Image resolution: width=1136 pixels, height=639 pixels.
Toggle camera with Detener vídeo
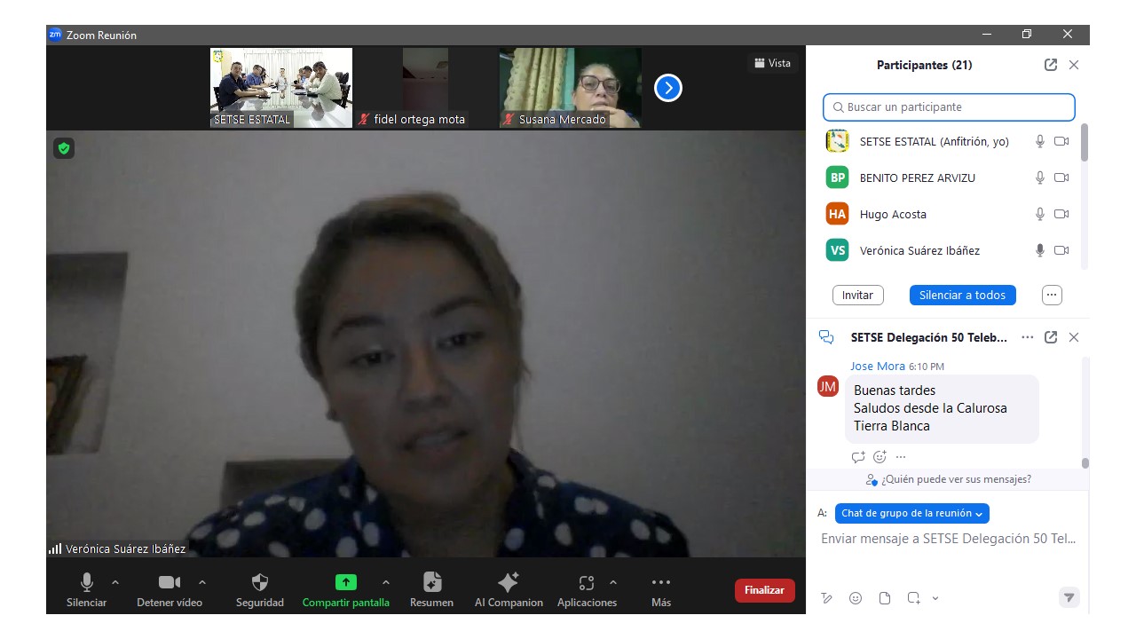click(x=169, y=583)
